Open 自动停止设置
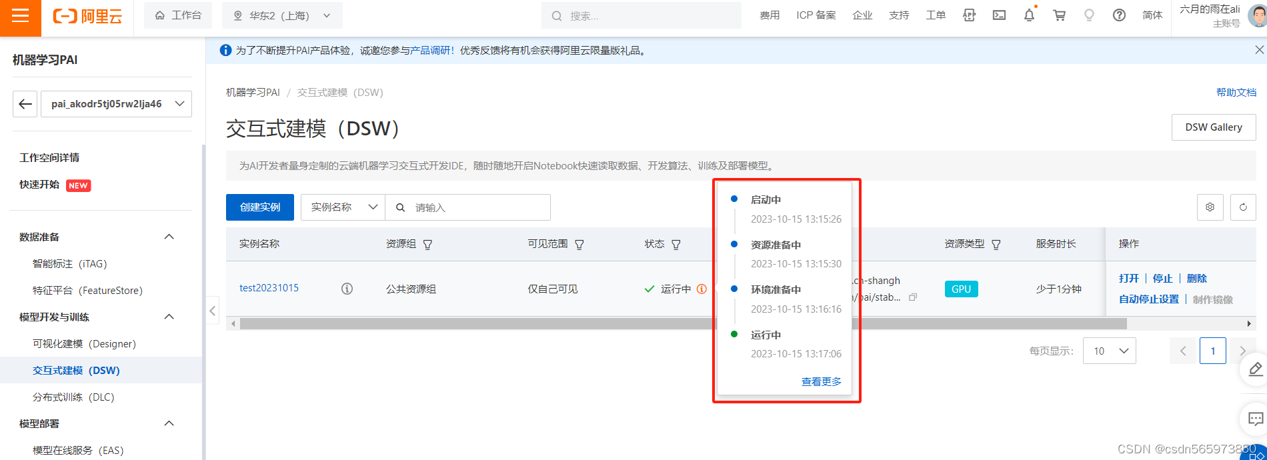The width and height of the screenshot is (1267, 460). point(1149,299)
